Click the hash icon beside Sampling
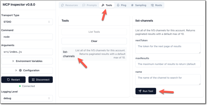This screenshot has height=105, width=207. (132, 5)
